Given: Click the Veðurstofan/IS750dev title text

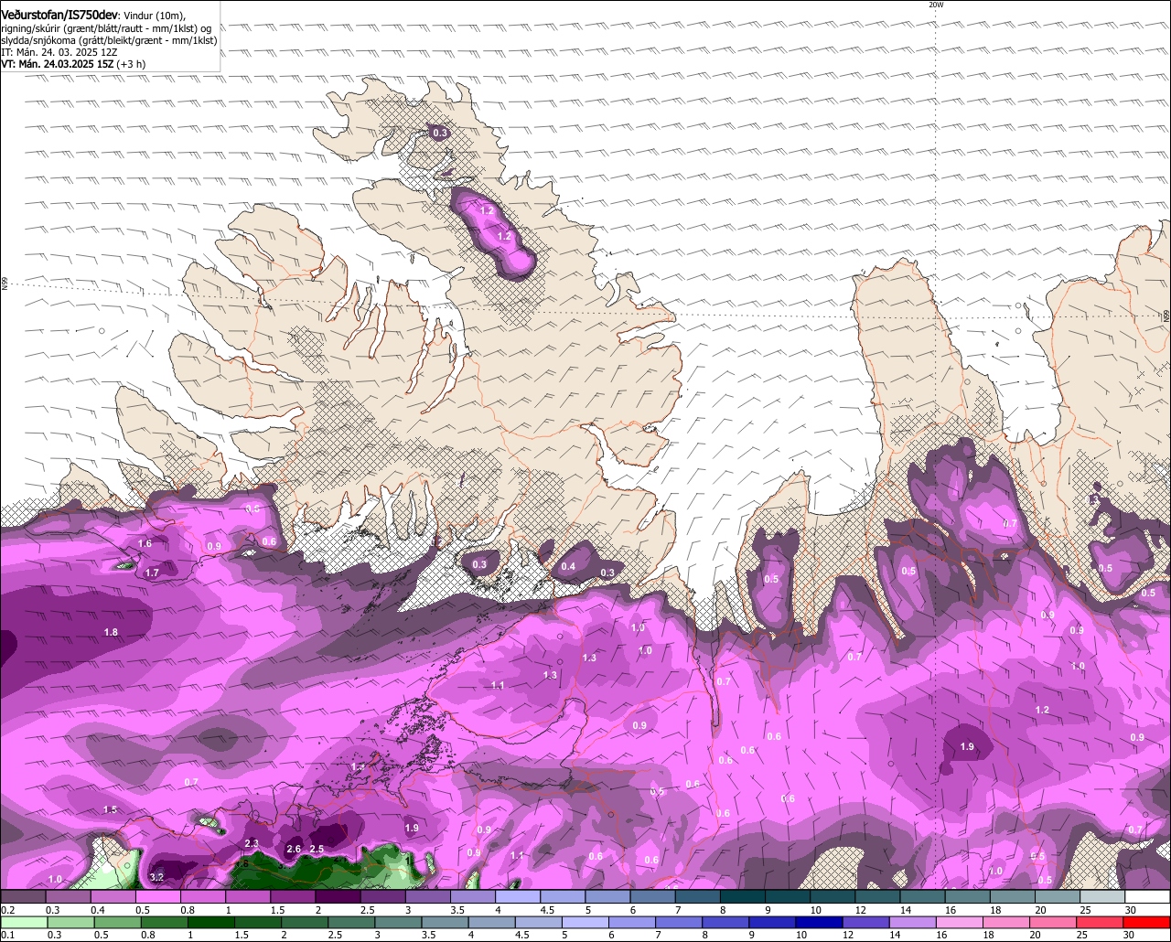Looking at the screenshot, I should (60, 14).
